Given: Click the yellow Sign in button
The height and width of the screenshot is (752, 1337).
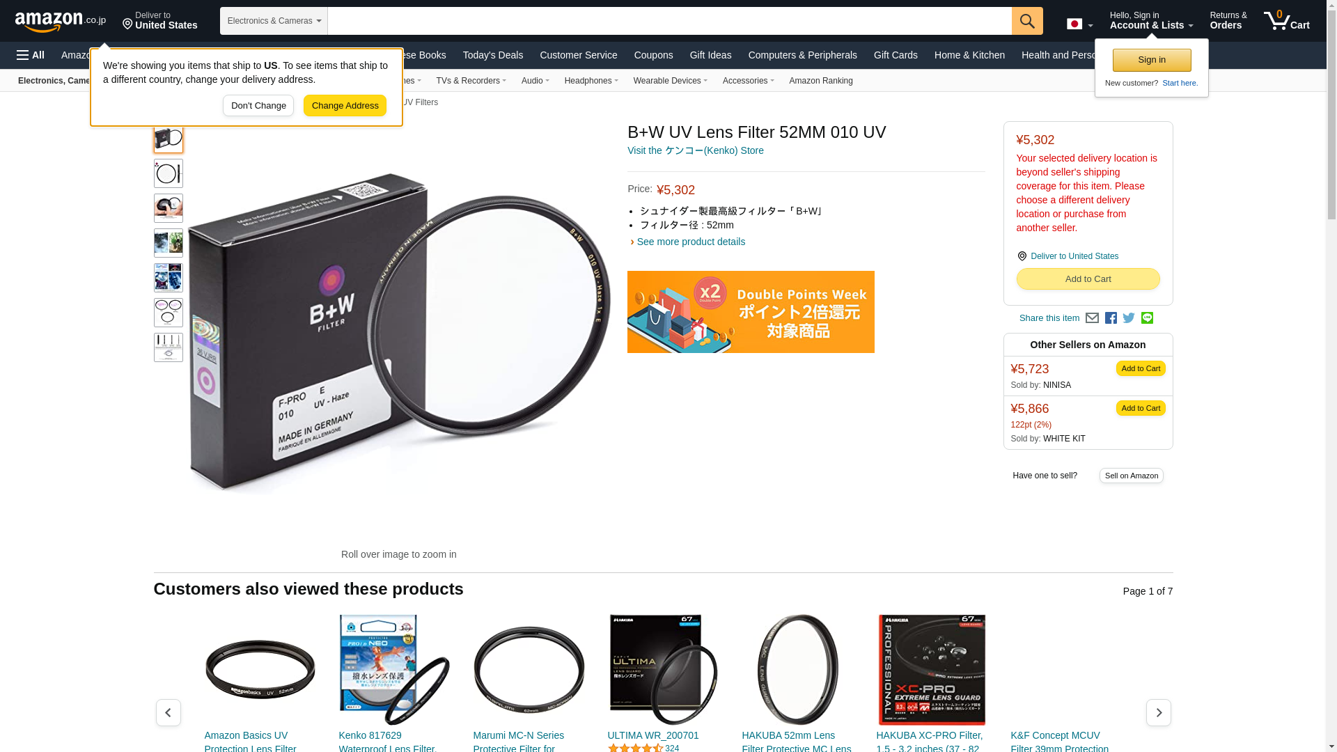Looking at the screenshot, I should pyautogui.click(x=1152, y=60).
